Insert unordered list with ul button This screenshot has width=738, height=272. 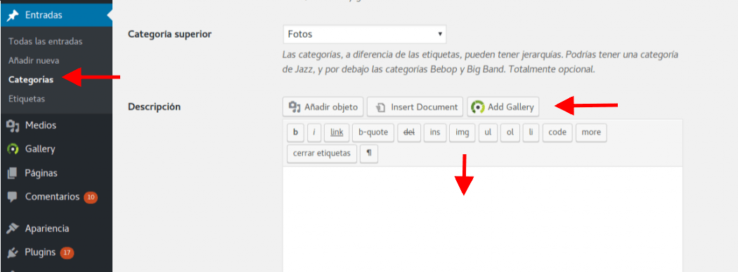coord(488,132)
